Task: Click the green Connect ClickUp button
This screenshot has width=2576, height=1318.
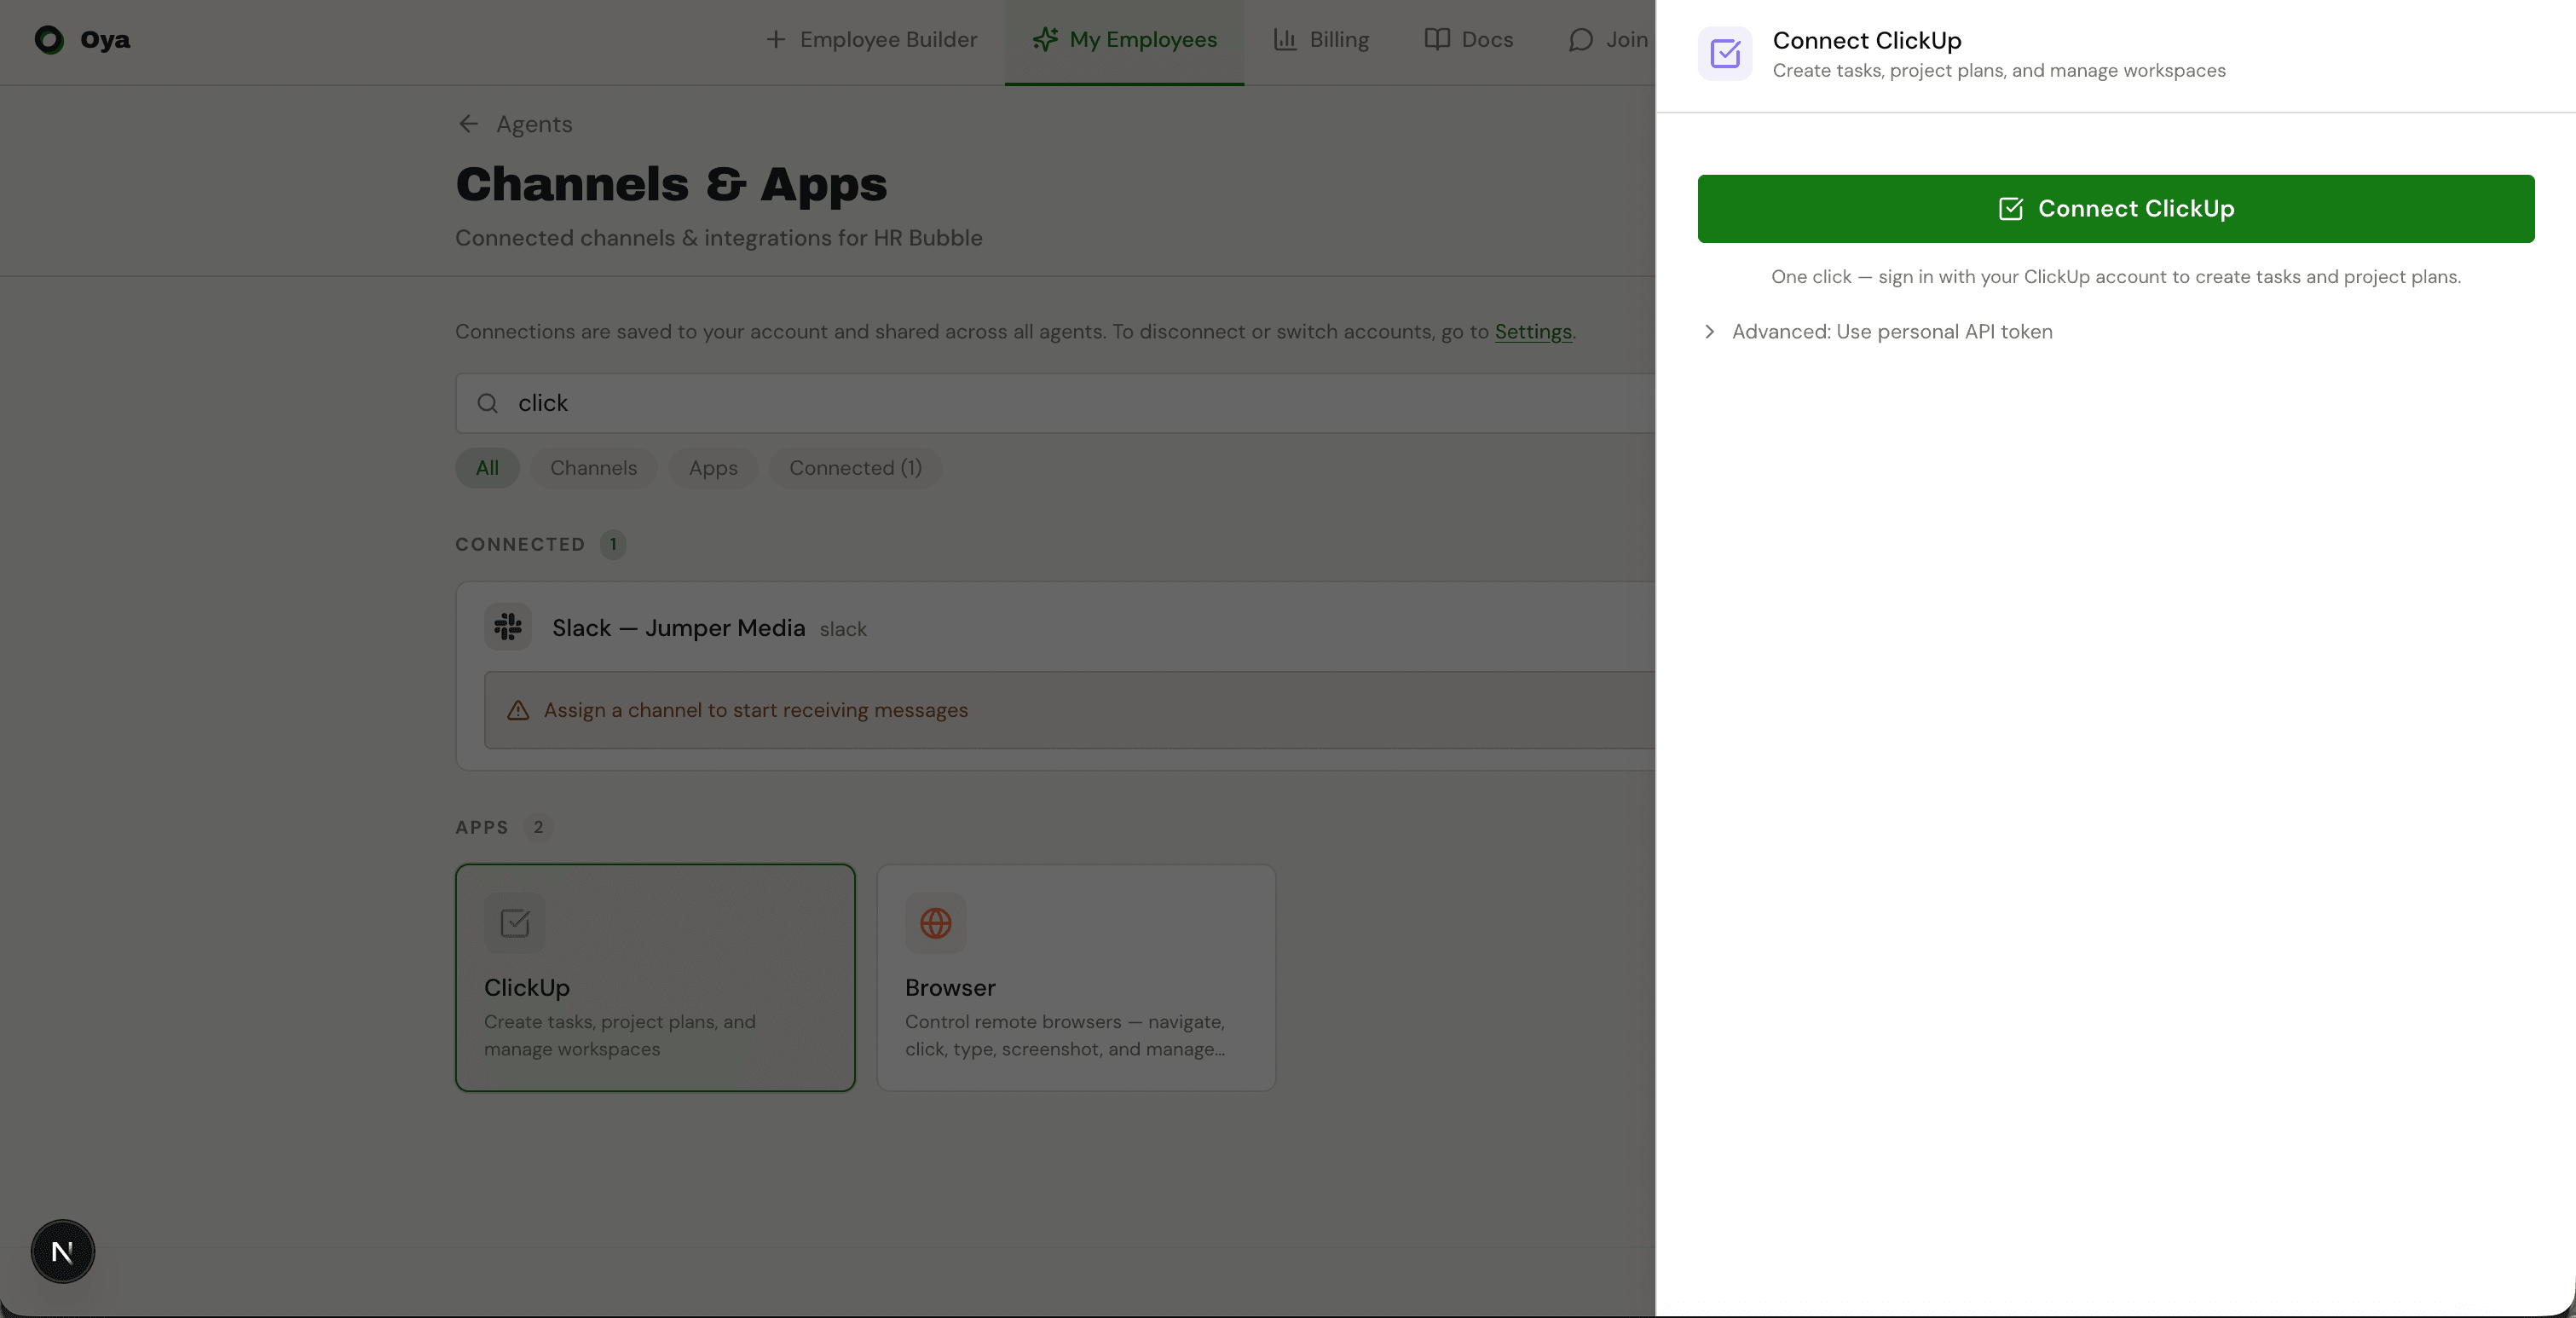Action: [x=2114, y=208]
